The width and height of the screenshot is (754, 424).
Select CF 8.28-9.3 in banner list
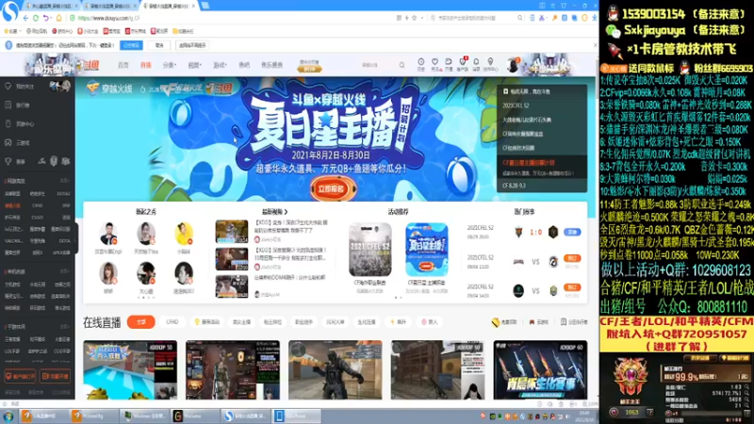pos(514,185)
